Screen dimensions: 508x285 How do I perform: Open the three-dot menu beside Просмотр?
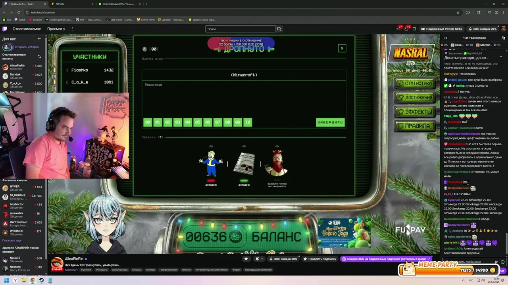[72, 29]
